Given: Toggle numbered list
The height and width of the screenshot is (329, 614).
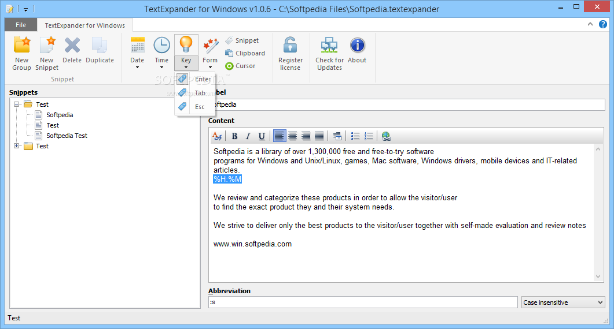Looking at the screenshot, I should 369,136.
